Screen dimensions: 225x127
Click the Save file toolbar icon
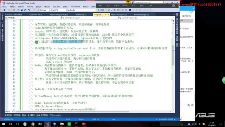click(22, 10)
